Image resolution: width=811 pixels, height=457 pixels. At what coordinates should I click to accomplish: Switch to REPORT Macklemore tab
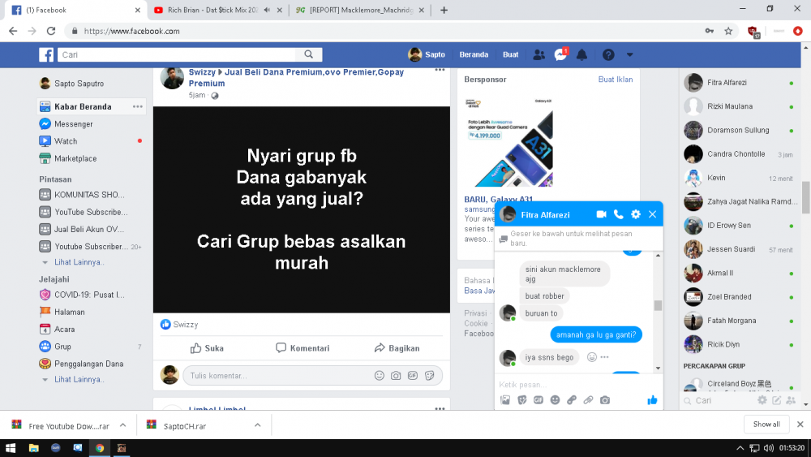click(x=361, y=10)
